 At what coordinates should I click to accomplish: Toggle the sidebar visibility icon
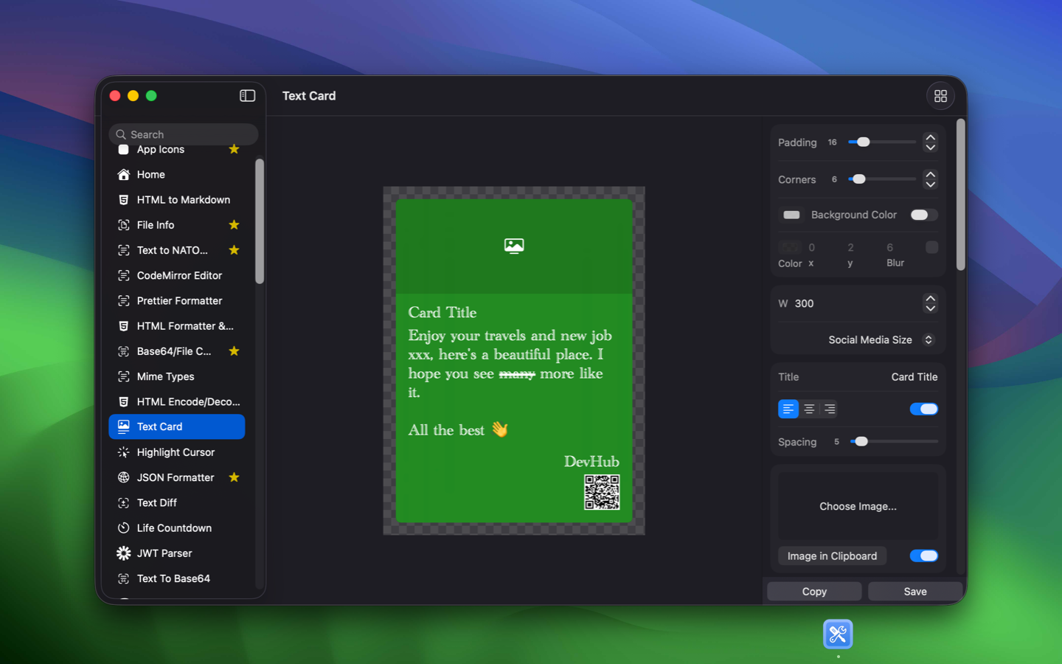click(x=247, y=96)
